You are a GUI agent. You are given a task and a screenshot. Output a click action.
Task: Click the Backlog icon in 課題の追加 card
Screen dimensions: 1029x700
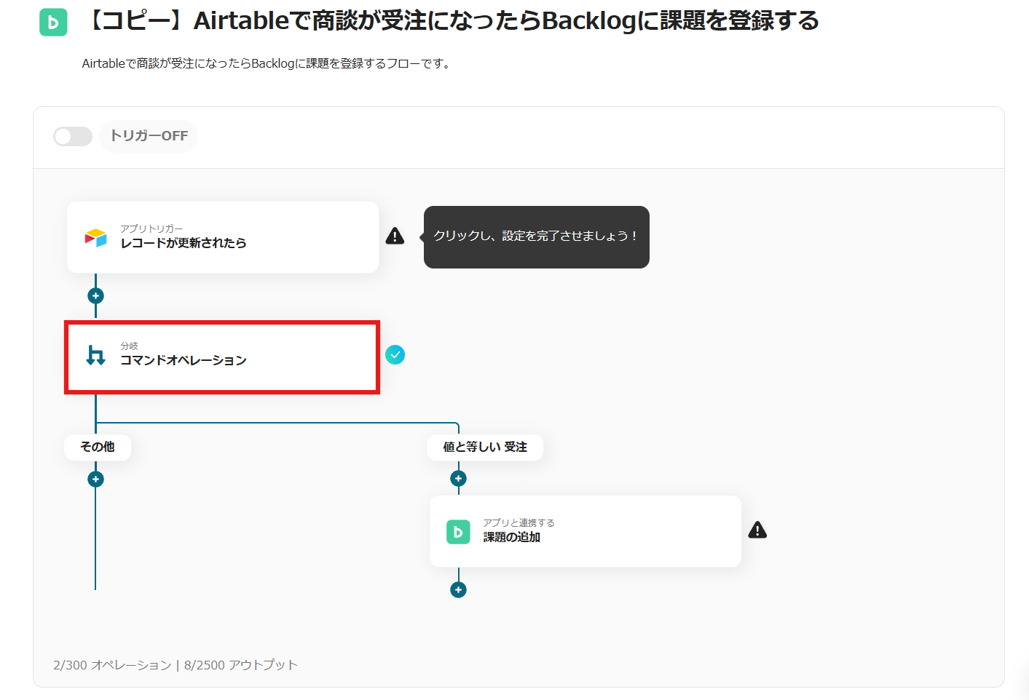click(x=458, y=532)
